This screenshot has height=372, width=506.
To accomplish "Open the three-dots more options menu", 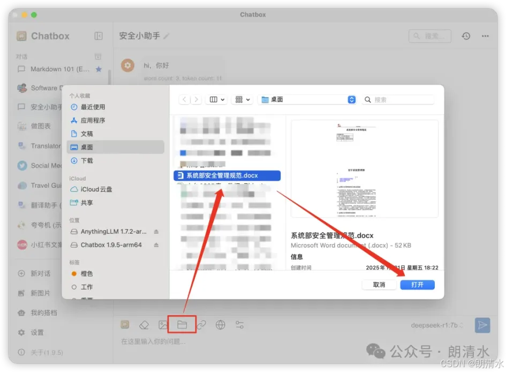I will click(485, 36).
